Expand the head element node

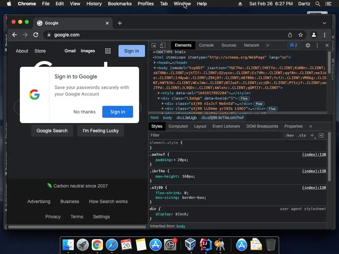click(x=155, y=63)
